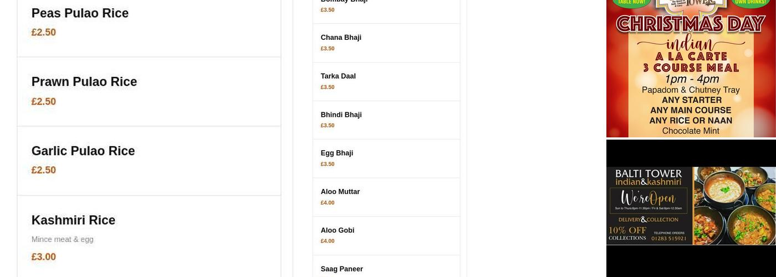Click the £3.50 price under Tarka Daal
776x277 pixels.
click(x=328, y=88)
